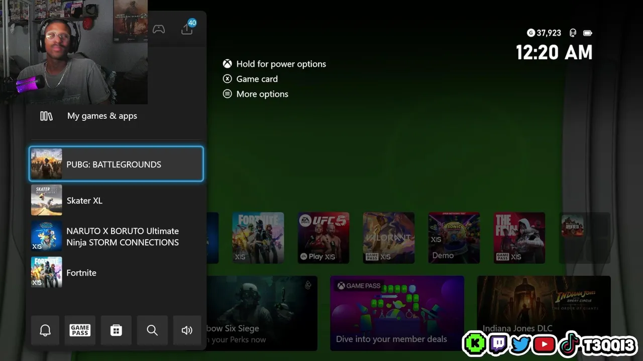The height and width of the screenshot is (361, 643).
Task: Select Skater XL in the guide
Action: pos(116,200)
